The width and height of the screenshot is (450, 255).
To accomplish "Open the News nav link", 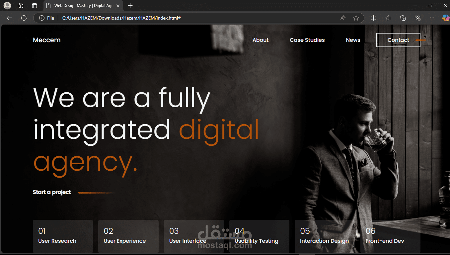I will click(x=353, y=40).
